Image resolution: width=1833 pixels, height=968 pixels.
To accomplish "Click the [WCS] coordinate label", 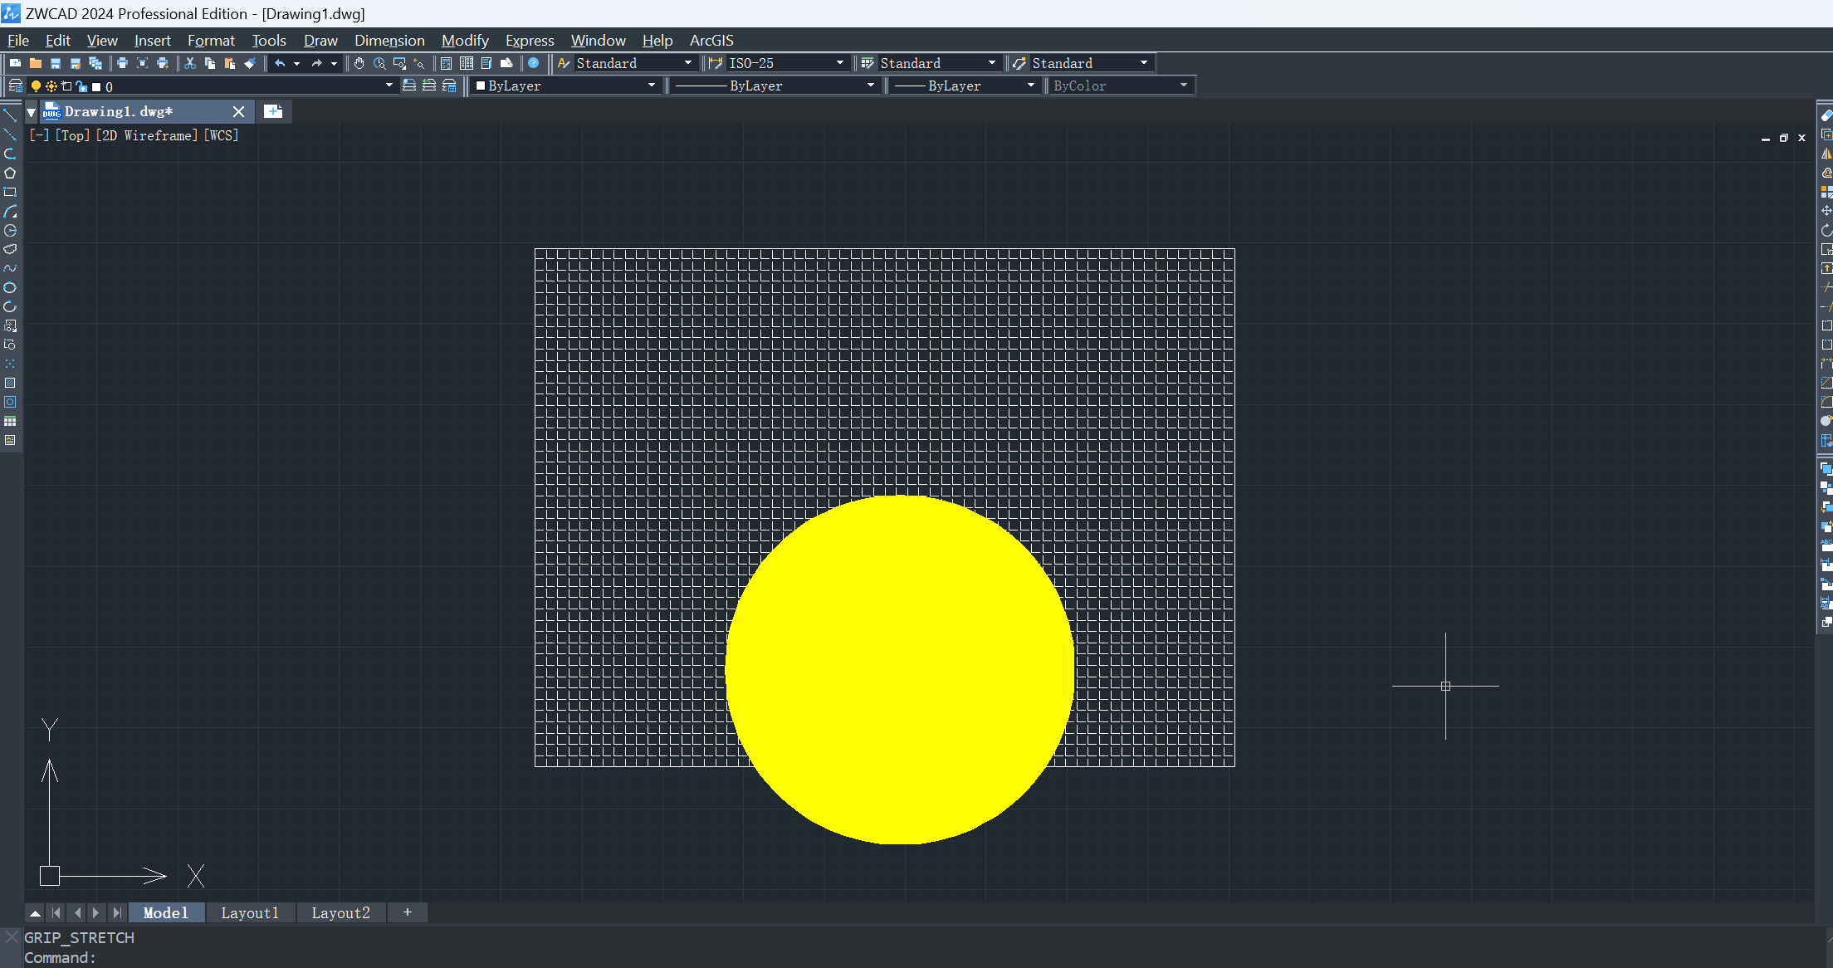I will [221, 135].
